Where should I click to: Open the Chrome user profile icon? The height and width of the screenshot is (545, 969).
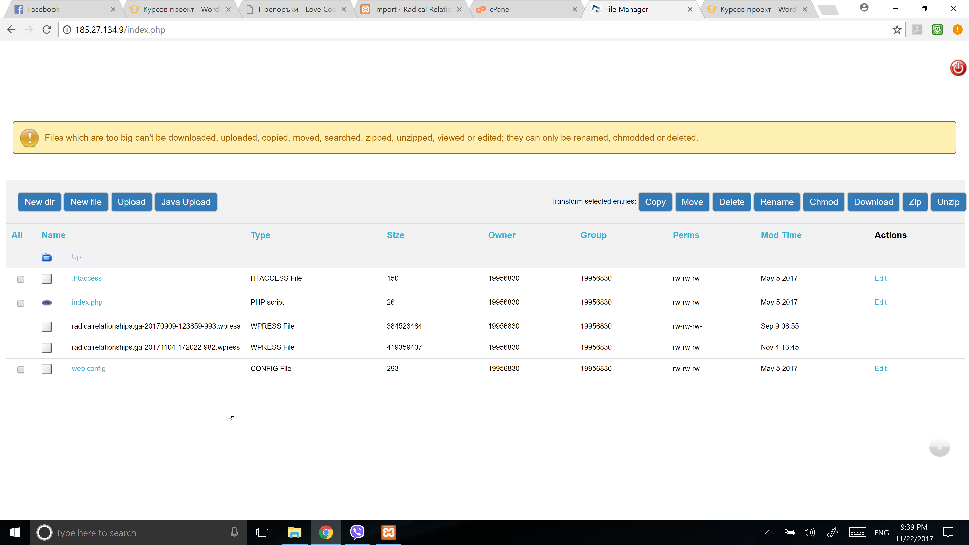coord(865,8)
